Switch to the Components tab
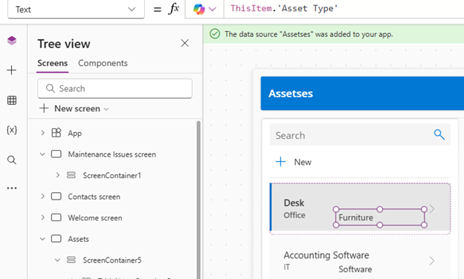Viewport: 464px width, 279px height. (103, 63)
